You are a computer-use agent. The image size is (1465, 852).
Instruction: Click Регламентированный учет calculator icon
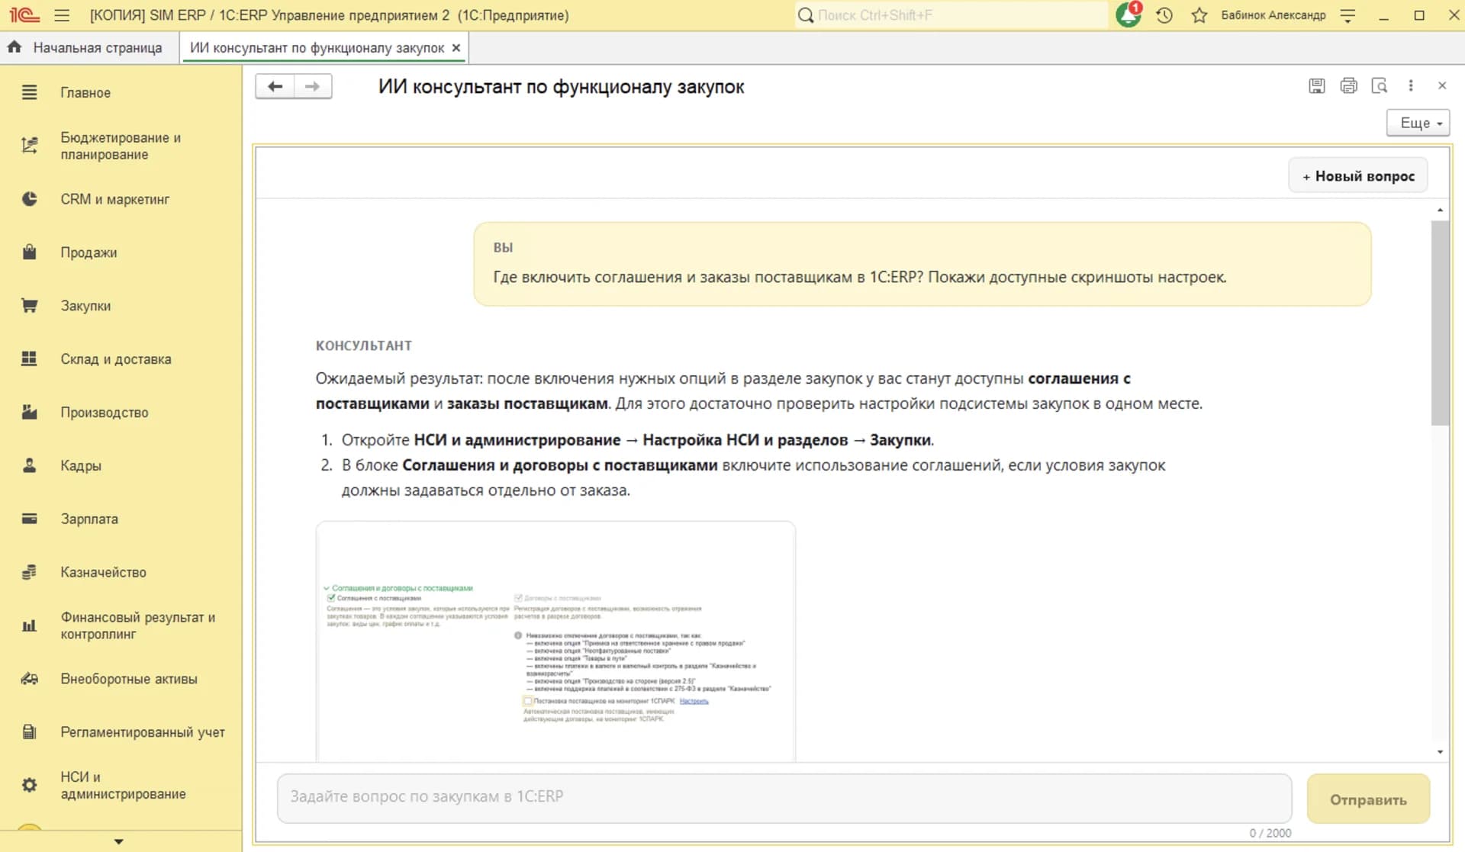pyautogui.click(x=29, y=732)
